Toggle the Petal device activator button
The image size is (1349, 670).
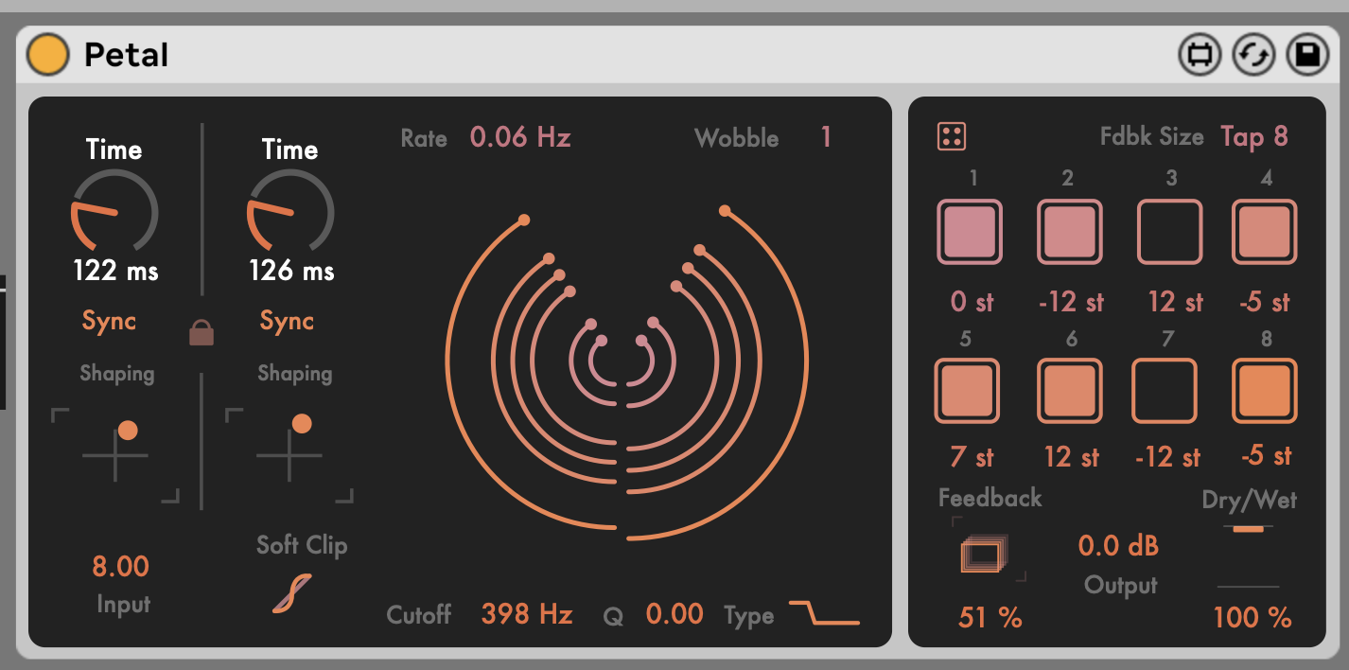pyautogui.click(x=47, y=55)
